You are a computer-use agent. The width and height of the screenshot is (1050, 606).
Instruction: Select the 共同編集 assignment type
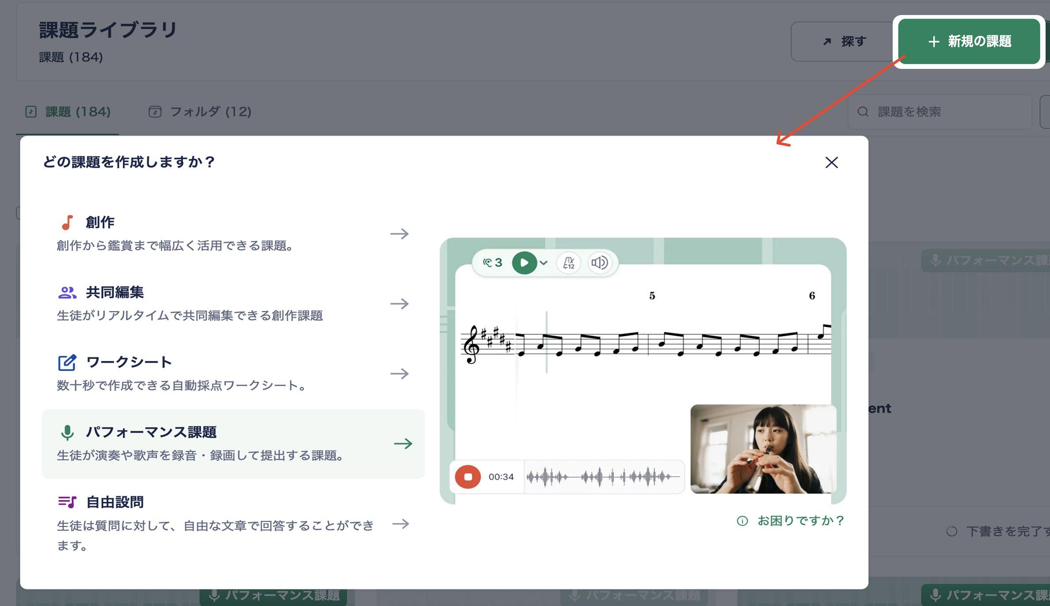coord(233,304)
